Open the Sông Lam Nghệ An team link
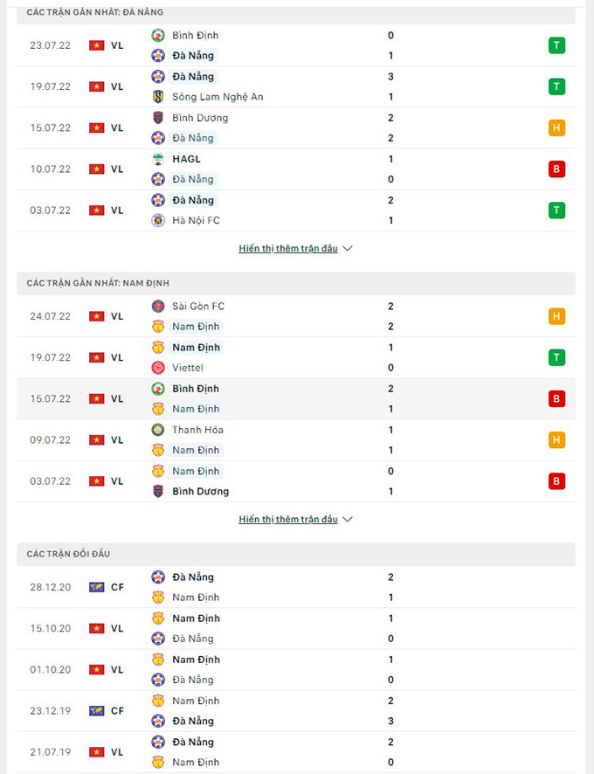Viewport: 594px width, 774px height. [218, 97]
